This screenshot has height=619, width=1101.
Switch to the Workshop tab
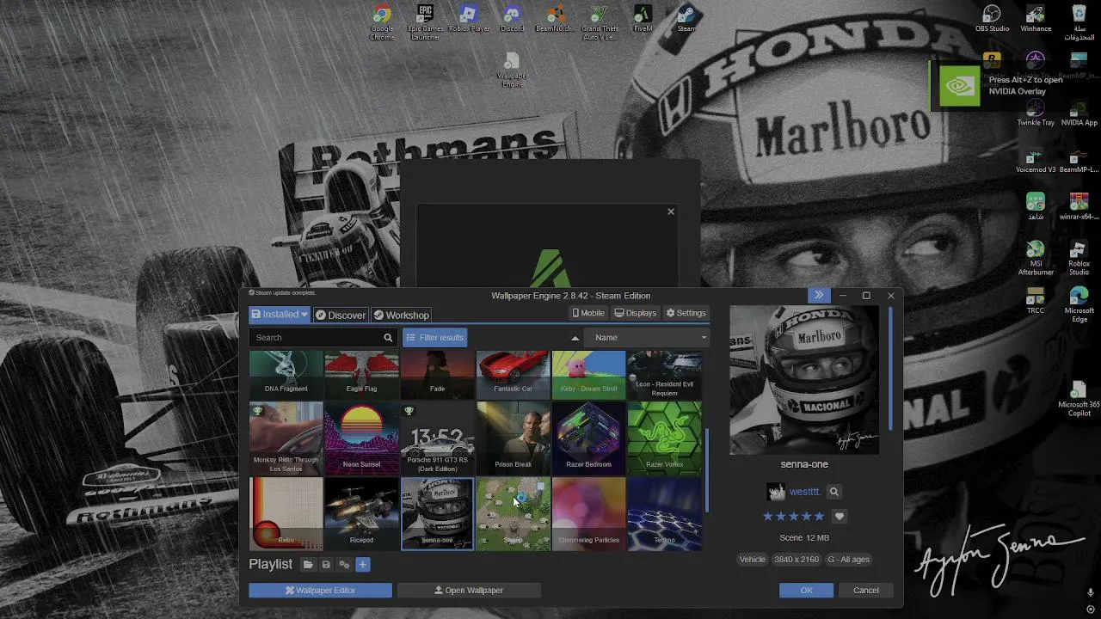coord(401,316)
